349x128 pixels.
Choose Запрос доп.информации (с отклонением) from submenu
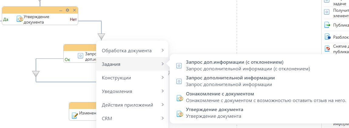(x=234, y=62)
